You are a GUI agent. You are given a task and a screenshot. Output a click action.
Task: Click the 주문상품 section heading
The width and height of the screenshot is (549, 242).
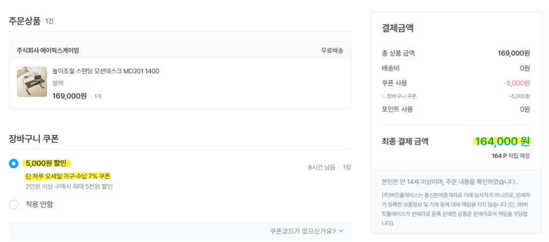coord(25,21)
